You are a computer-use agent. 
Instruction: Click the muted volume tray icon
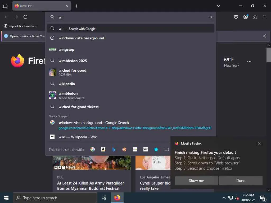[x=237, y=198]
